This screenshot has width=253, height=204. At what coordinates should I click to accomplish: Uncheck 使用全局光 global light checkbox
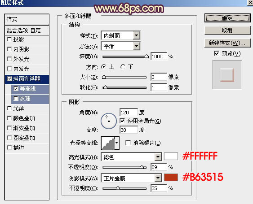click(122, 121)
